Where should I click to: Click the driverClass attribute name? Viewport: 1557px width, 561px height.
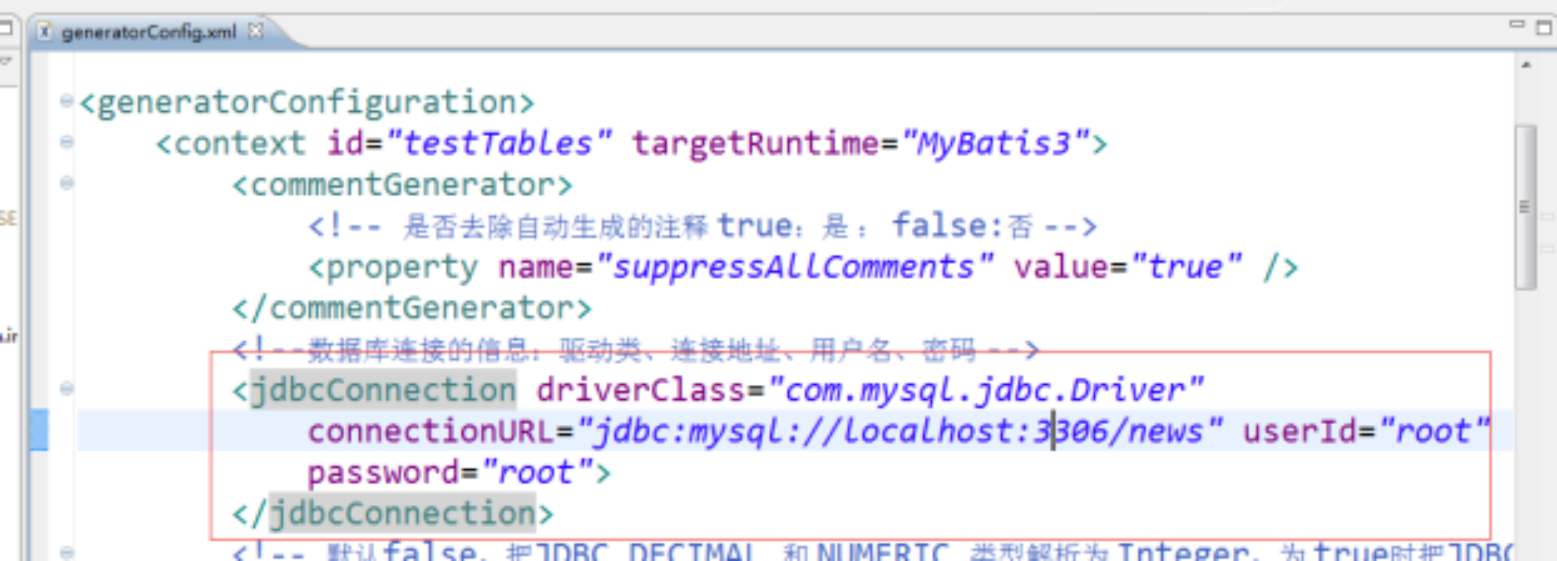pos(640,390)
